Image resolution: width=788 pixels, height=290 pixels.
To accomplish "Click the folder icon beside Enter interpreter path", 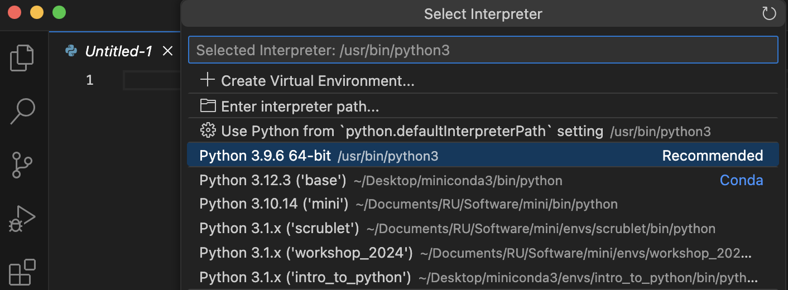I will pos(208,106).
